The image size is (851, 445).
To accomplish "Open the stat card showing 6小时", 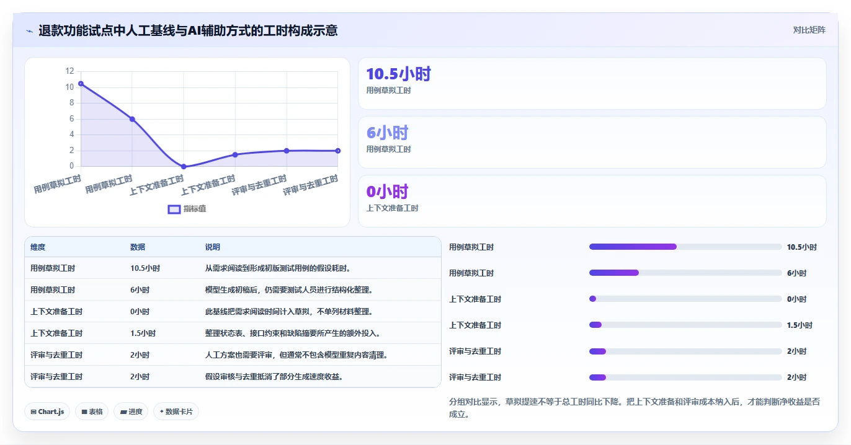I will click(592, 143).
